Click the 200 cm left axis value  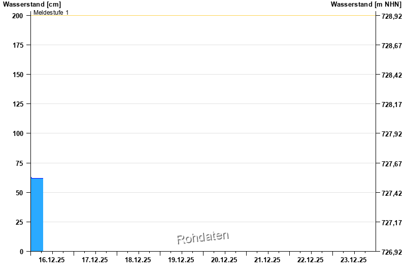coord(18,16)
